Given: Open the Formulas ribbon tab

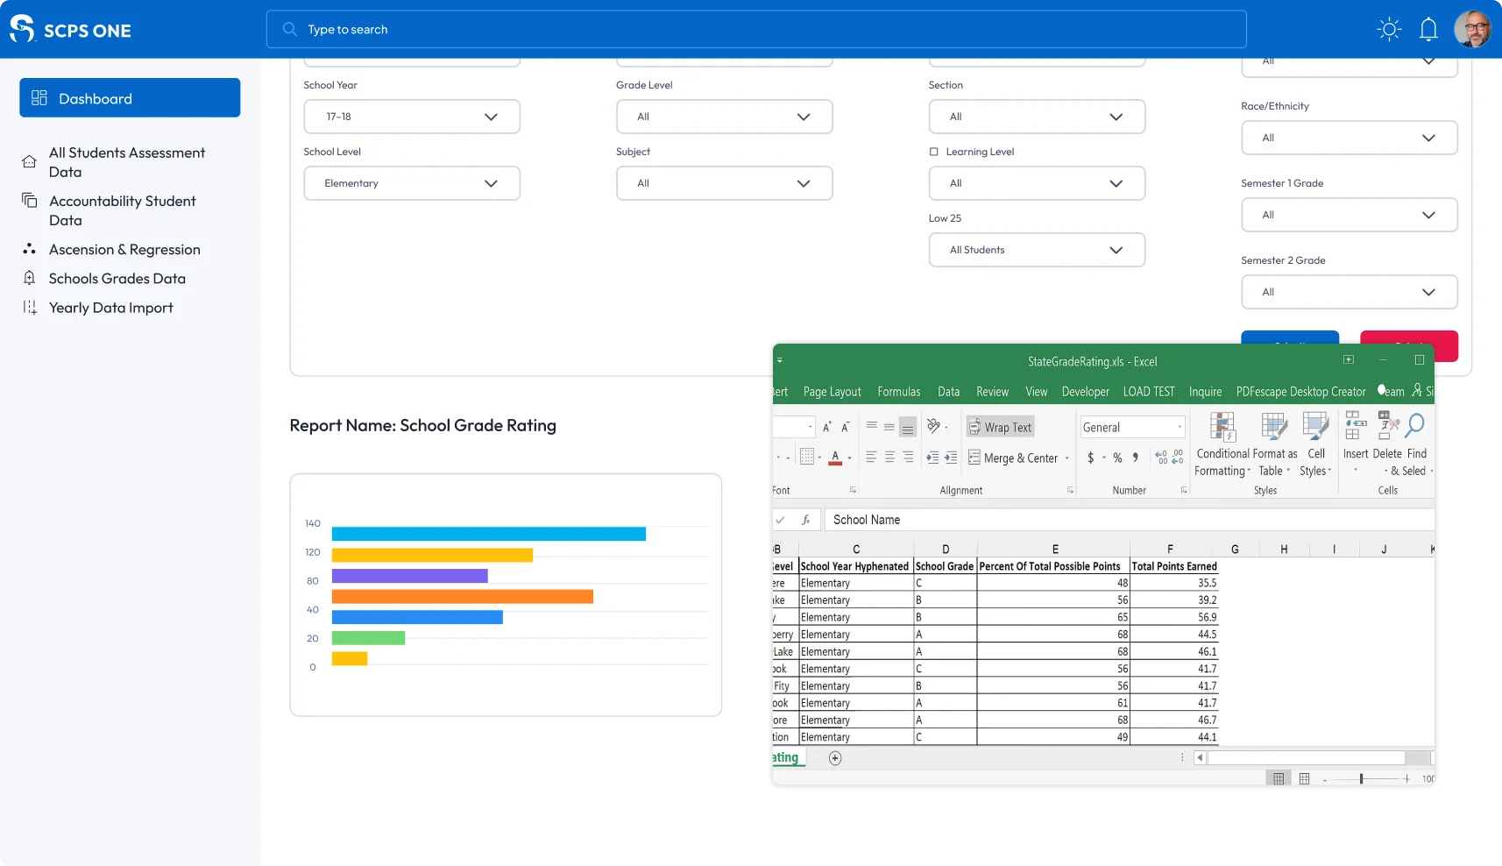Looking at the screenshot, I should [898, 392].
